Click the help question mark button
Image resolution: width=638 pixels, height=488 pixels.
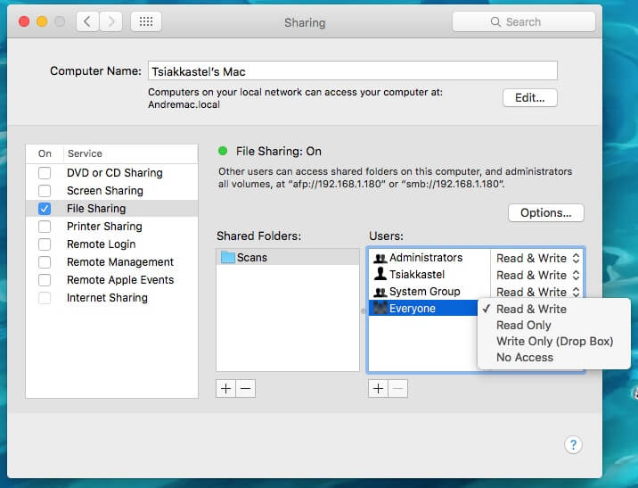click(574, 445)
